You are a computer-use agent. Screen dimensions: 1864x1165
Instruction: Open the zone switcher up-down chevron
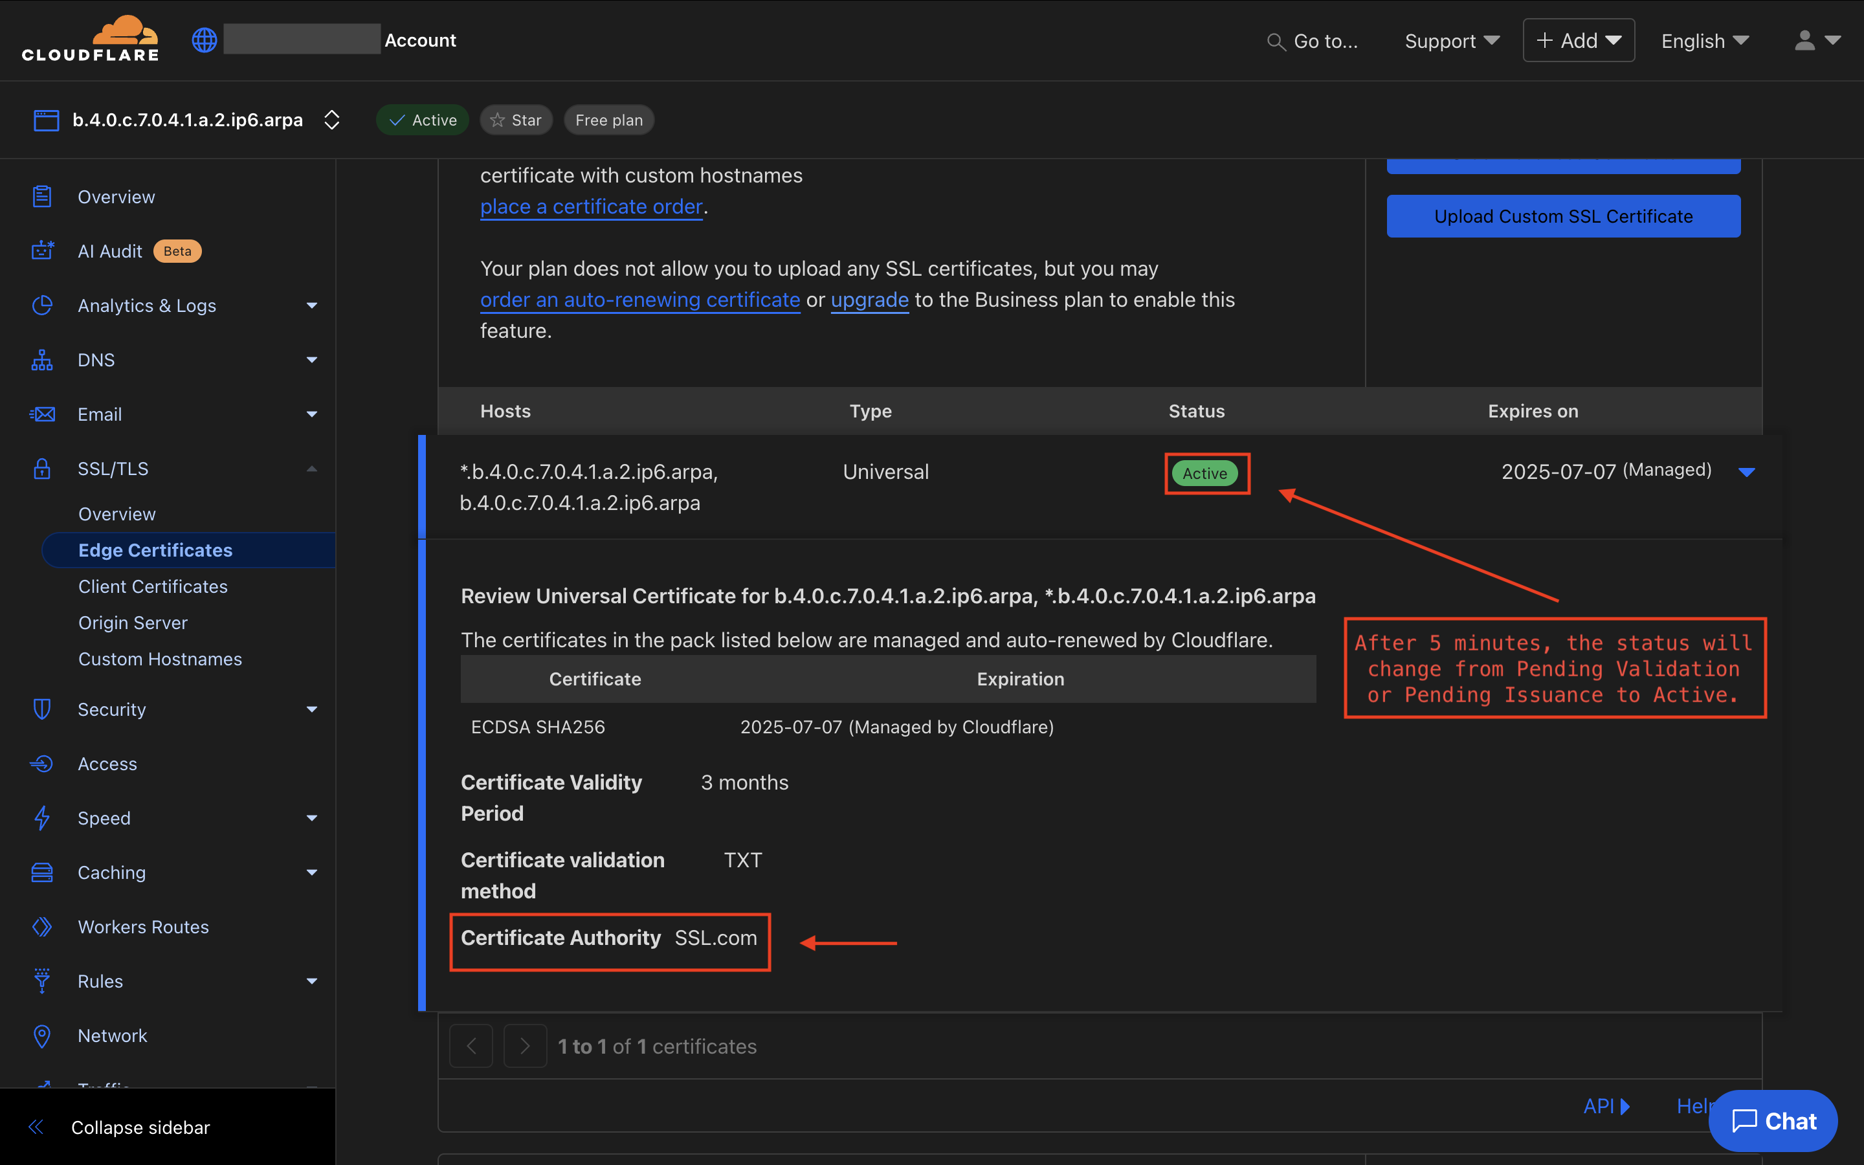pyautogui.click(x=332, y=120)
